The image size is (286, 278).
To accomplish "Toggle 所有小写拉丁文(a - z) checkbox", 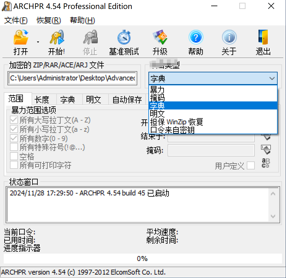I will coord(14,129).
